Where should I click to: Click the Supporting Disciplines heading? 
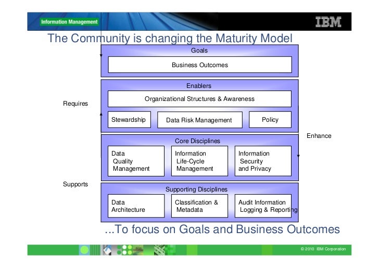pos(196,189)
